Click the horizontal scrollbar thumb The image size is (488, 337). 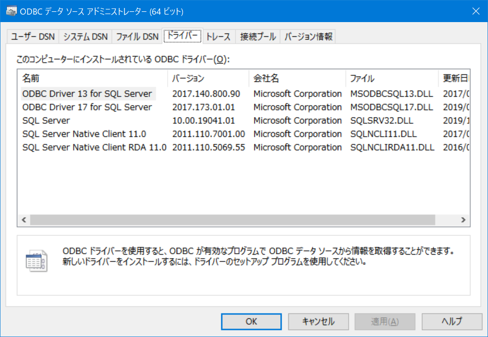pyautogui.click(x=233, y=219)
